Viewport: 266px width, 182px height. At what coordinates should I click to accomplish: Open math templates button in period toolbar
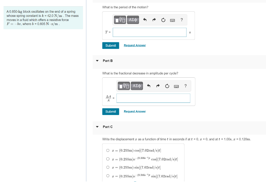[x=120, y=20]
